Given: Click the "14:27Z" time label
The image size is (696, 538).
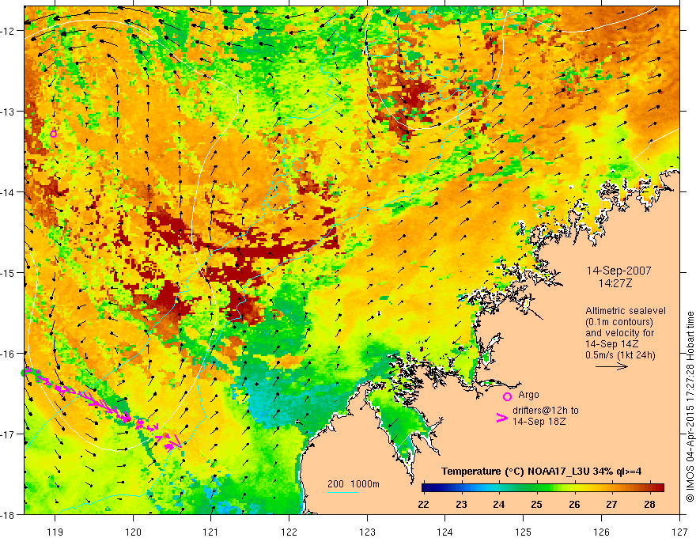Looking at the screenshot, I should tap(615, 283).
